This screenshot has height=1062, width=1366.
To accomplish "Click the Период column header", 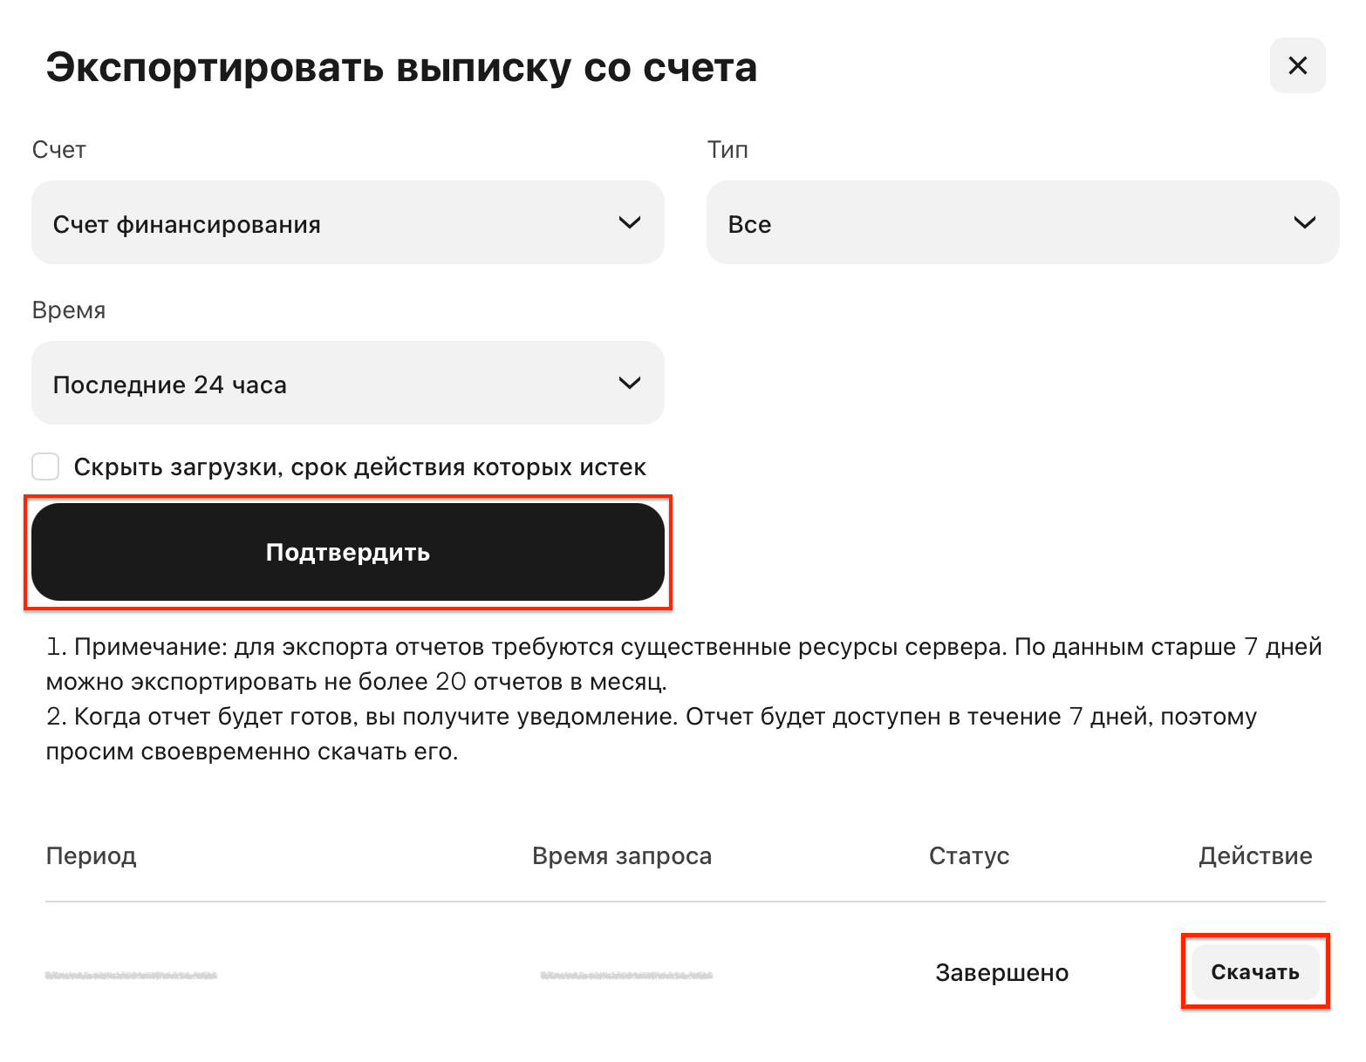I will click(x=92, y=856).
